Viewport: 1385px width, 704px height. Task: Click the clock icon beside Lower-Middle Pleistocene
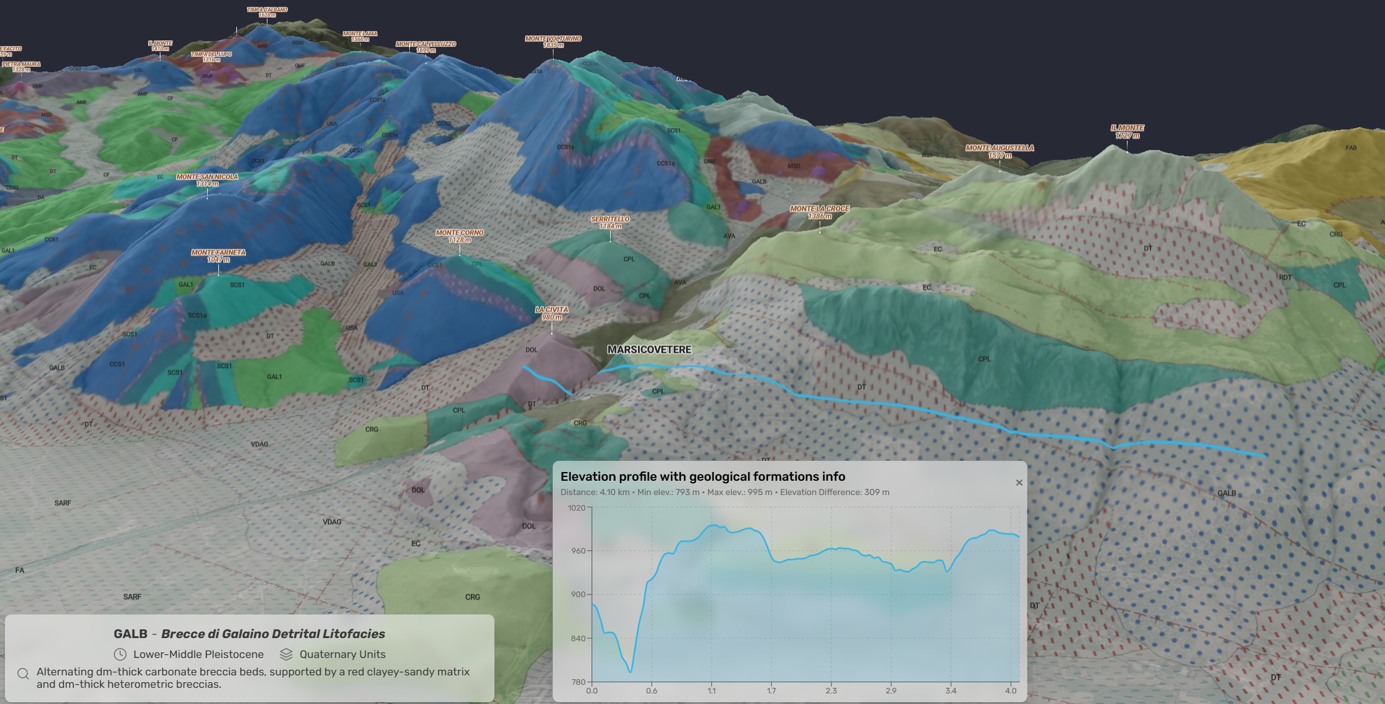(x=120, y=654)
